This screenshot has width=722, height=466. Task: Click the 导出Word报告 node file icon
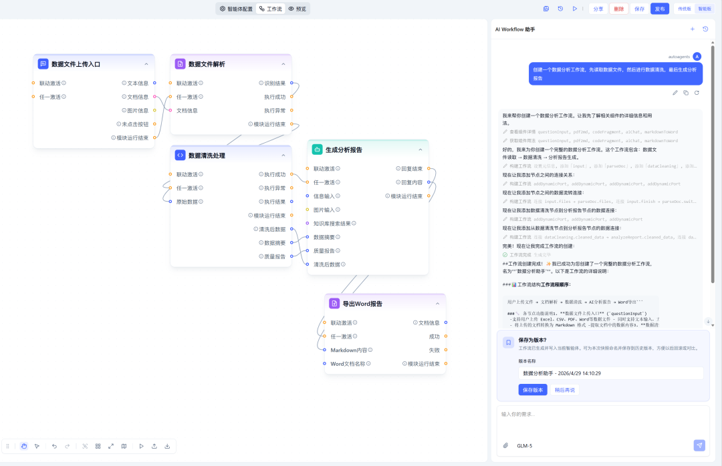point(334,304)
